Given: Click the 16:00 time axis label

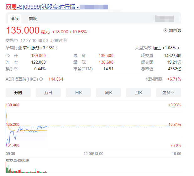Looking at the screenshot, I should [x=176, y=154].
